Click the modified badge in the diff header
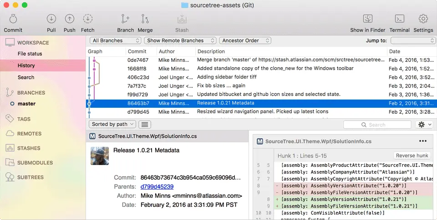The image size is (437, 220). (x=260, y=141)
